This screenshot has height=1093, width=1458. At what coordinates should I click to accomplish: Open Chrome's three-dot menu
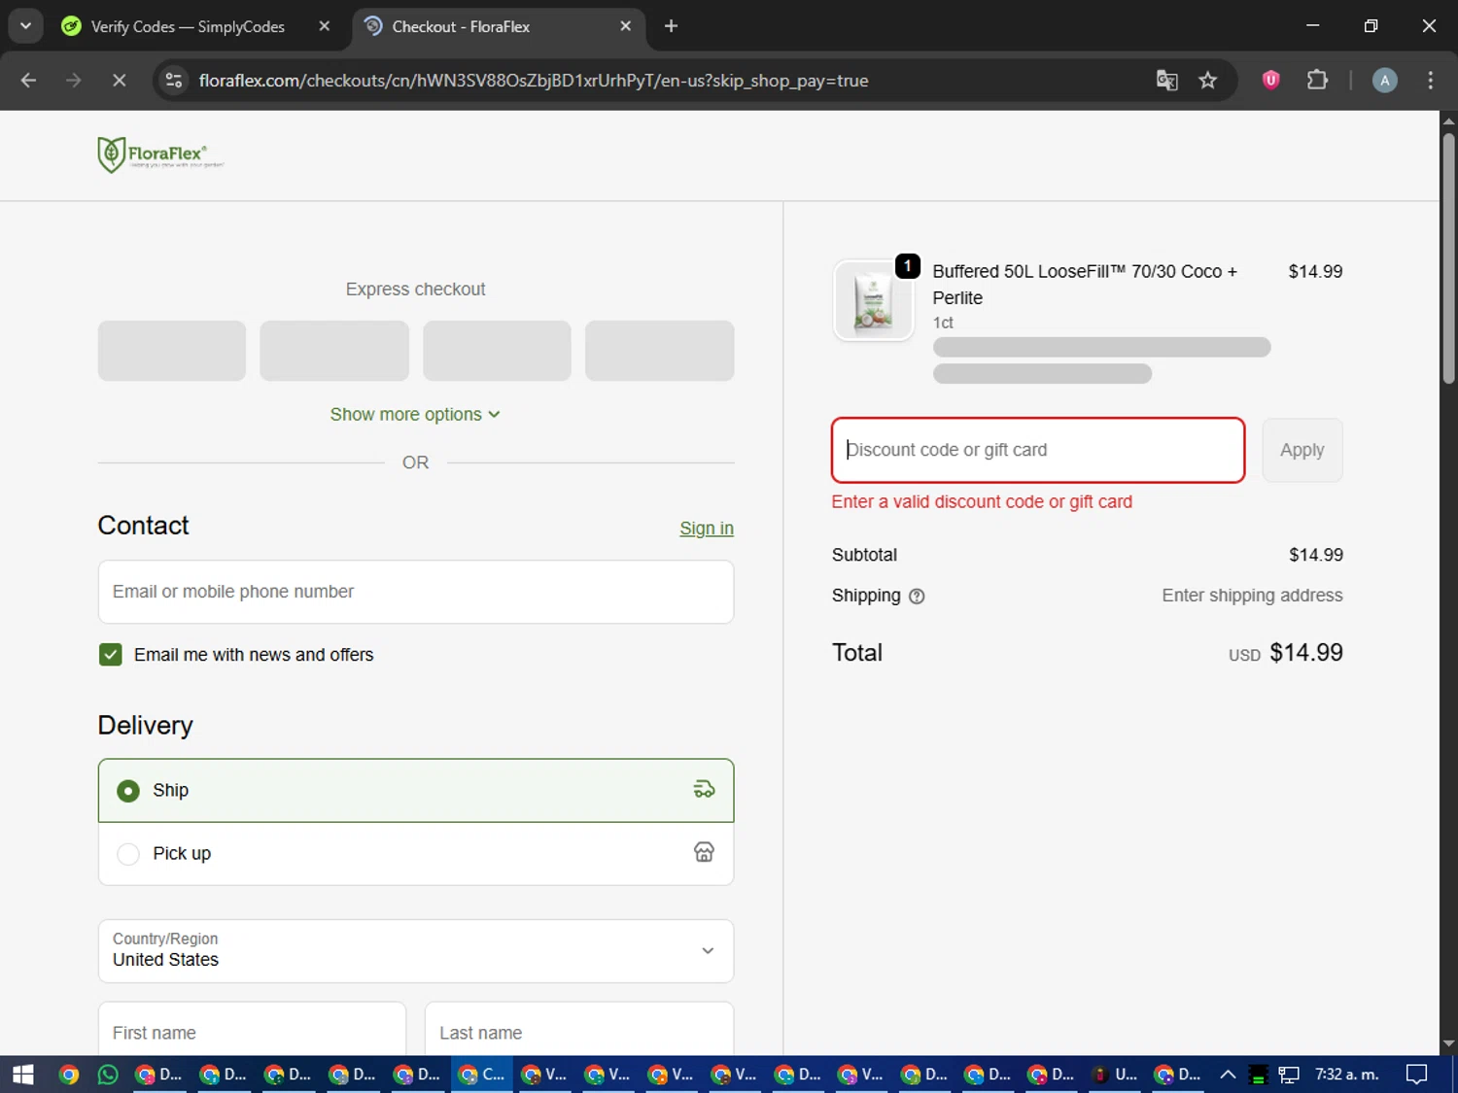[1430, 81]
